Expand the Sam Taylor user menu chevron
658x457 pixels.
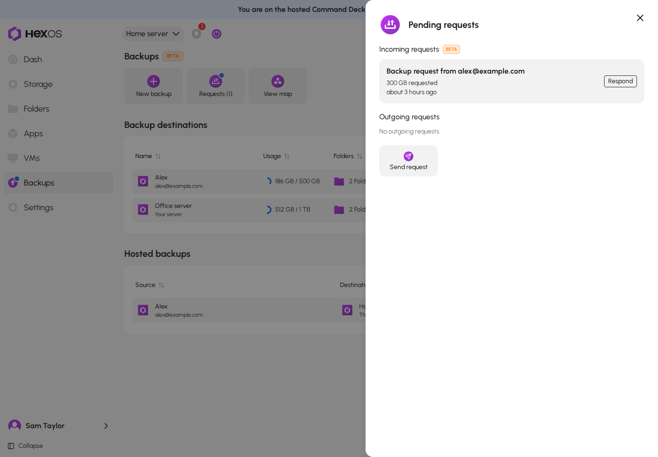[x=106, y=426]
